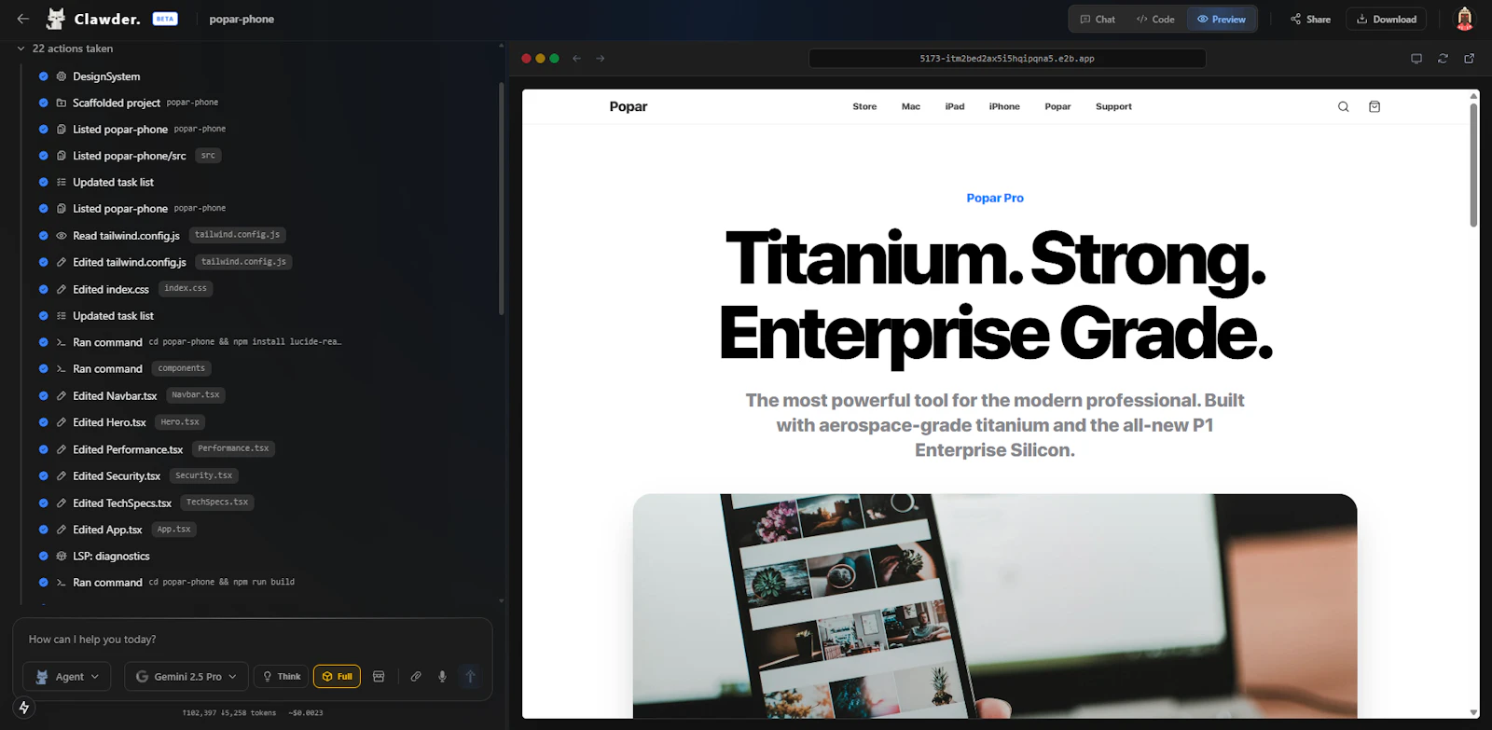This screenshot has height=730, width=1492.
Task: Click the actions list scrollbar
Action: coord(502,198)
